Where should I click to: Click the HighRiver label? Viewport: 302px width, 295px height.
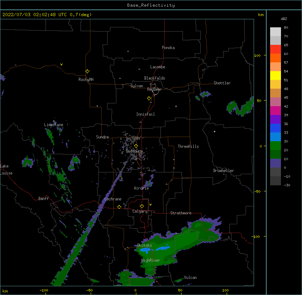tap(151, 260)
